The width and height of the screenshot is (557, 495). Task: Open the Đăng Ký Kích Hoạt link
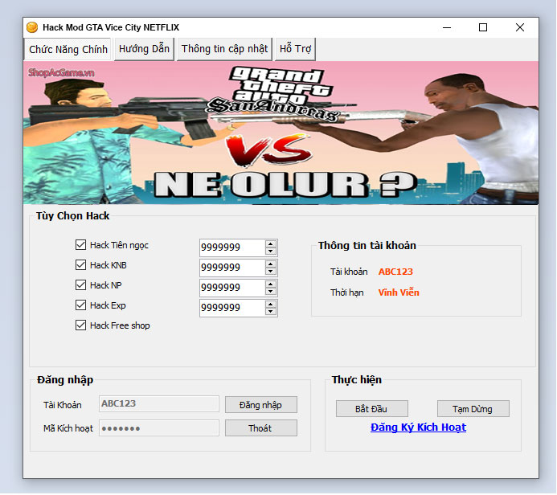coord(418,427)
